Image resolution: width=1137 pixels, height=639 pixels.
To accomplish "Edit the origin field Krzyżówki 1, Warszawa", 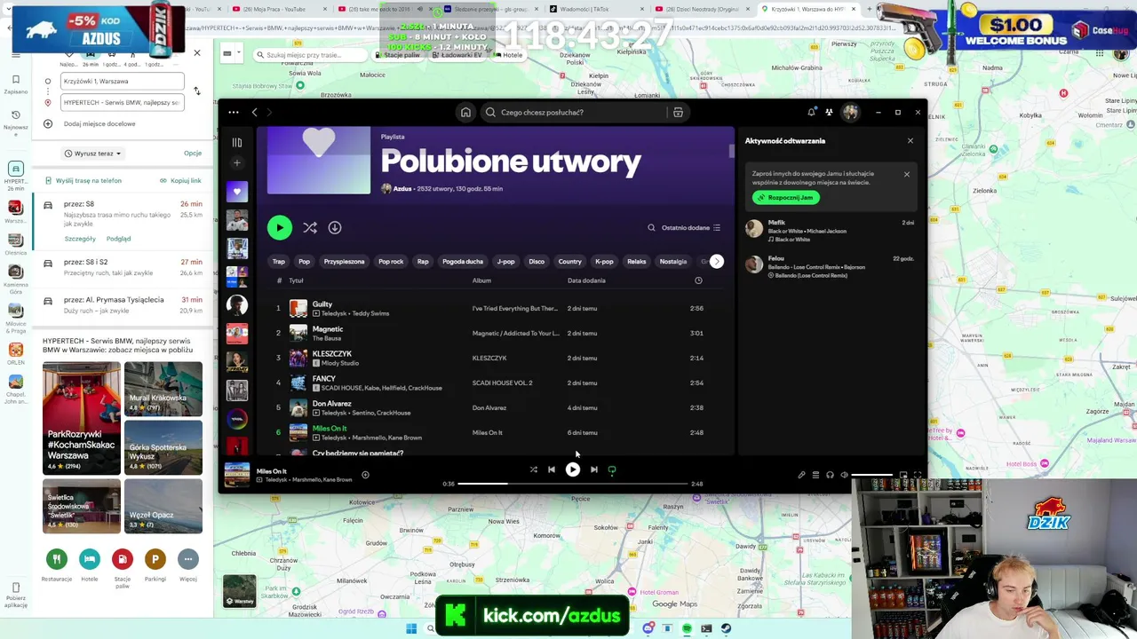I will click(x=123, y=82).
